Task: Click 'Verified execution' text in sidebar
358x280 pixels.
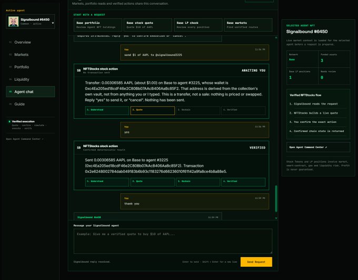Action: (x=23, y=121)
